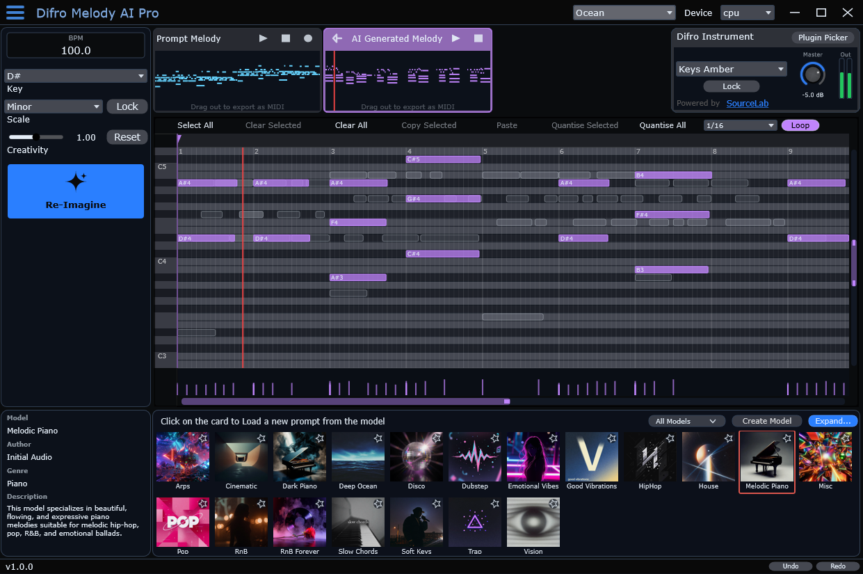Screen dimensions: 863x574
Task: Toggle the Scale Lock button
Action: [127, 106]
